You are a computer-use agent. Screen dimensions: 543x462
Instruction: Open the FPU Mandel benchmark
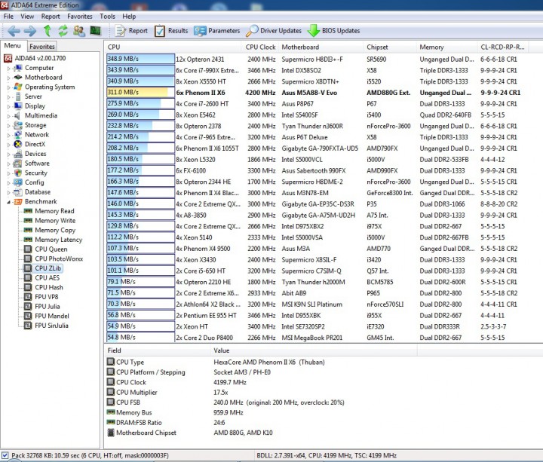click(52, 316)
